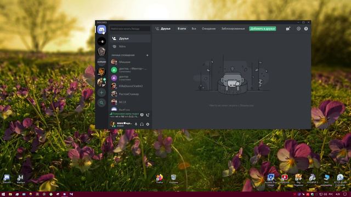Screen dimensions: 351x197
Task: Select the Firefox desktop shortcut
Action: point(160,179)
